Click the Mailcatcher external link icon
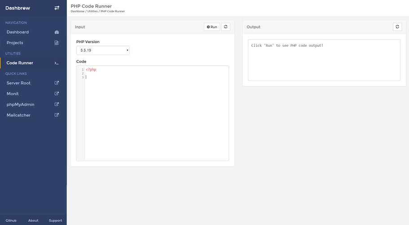The width and height of the screenshot is (409, 225). (57, 115)
